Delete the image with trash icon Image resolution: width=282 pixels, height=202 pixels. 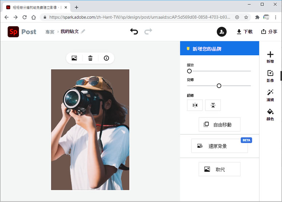pyautogui.click(x=90, y=58)
